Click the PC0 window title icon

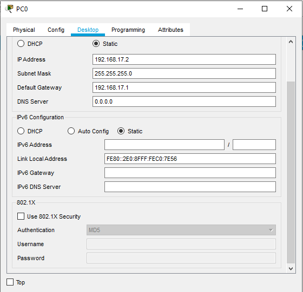click(x=9, y=9)
